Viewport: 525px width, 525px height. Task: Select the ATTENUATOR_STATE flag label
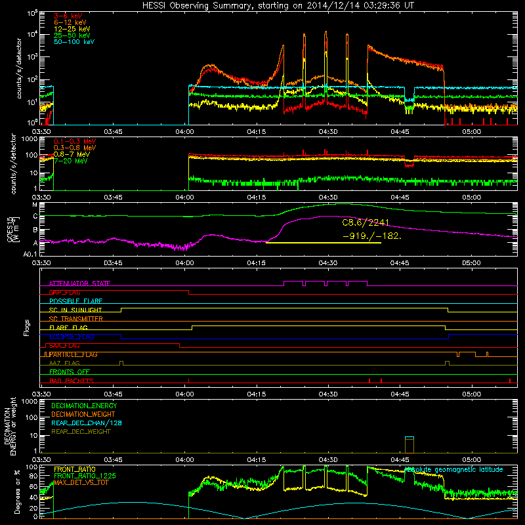(x=79, y=283)
